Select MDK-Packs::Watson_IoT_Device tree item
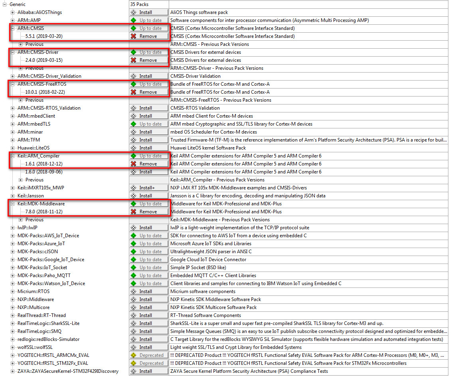This screenshot has width=452, height=376. [51, 283]
